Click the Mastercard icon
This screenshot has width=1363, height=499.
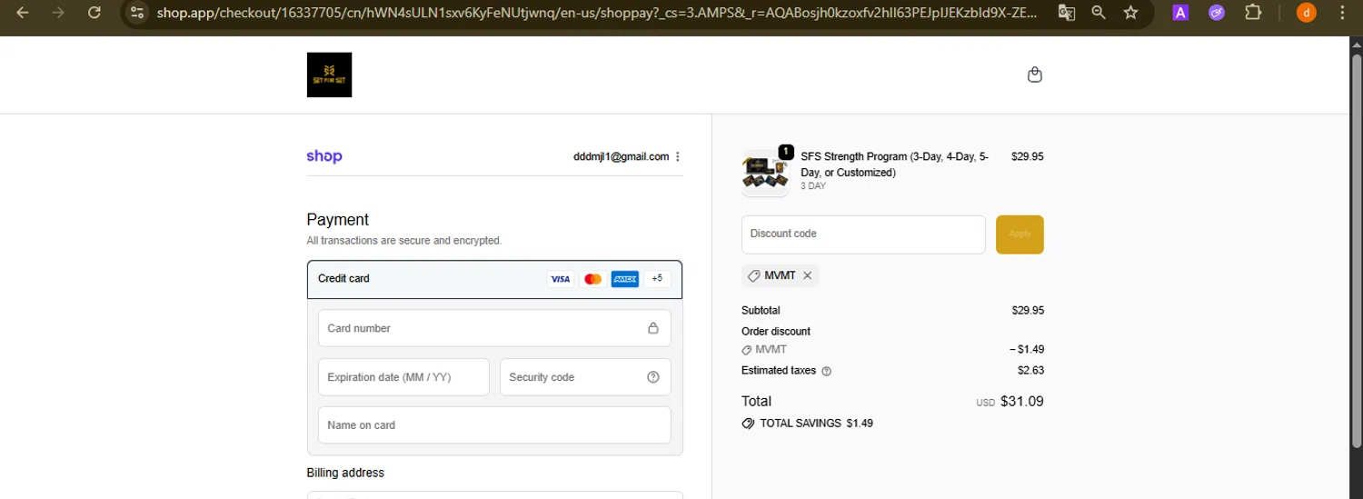point(592,279)
